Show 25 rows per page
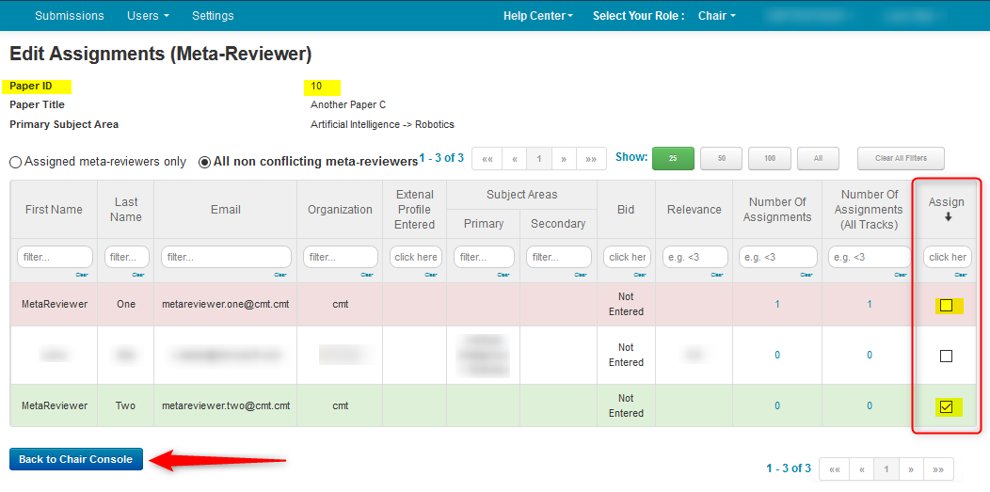This screenshot has height=492, width=990. point(673,158)
